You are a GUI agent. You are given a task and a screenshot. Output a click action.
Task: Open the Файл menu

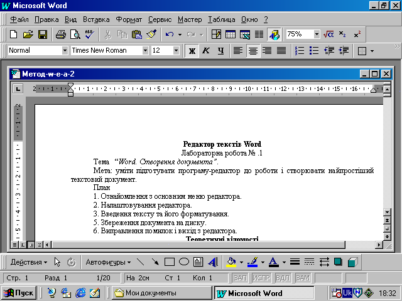pyautogui.click(x=19, y=19)
